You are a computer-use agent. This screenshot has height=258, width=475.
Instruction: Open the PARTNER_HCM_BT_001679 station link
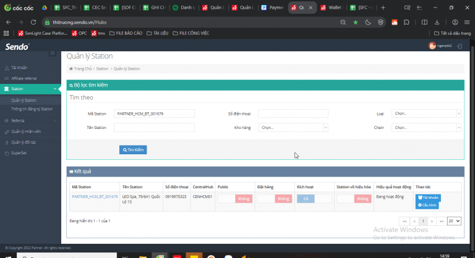95,197
